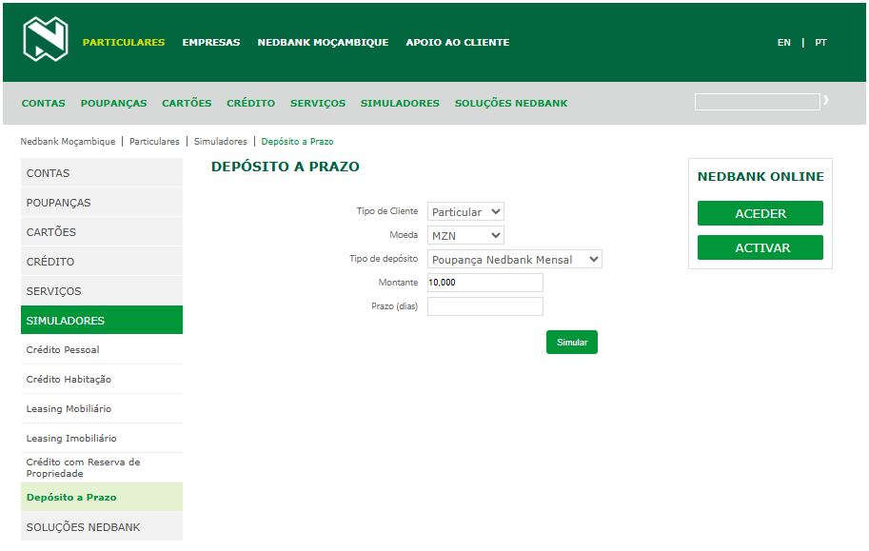The height and width of the screenshot is (551, 869).
Task: Click the Nedbank Moçambique breadcrumb
Action: pos(69,142)
